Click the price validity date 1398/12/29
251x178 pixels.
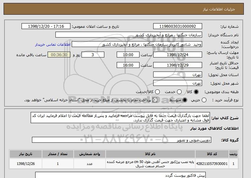pos(178,65)
